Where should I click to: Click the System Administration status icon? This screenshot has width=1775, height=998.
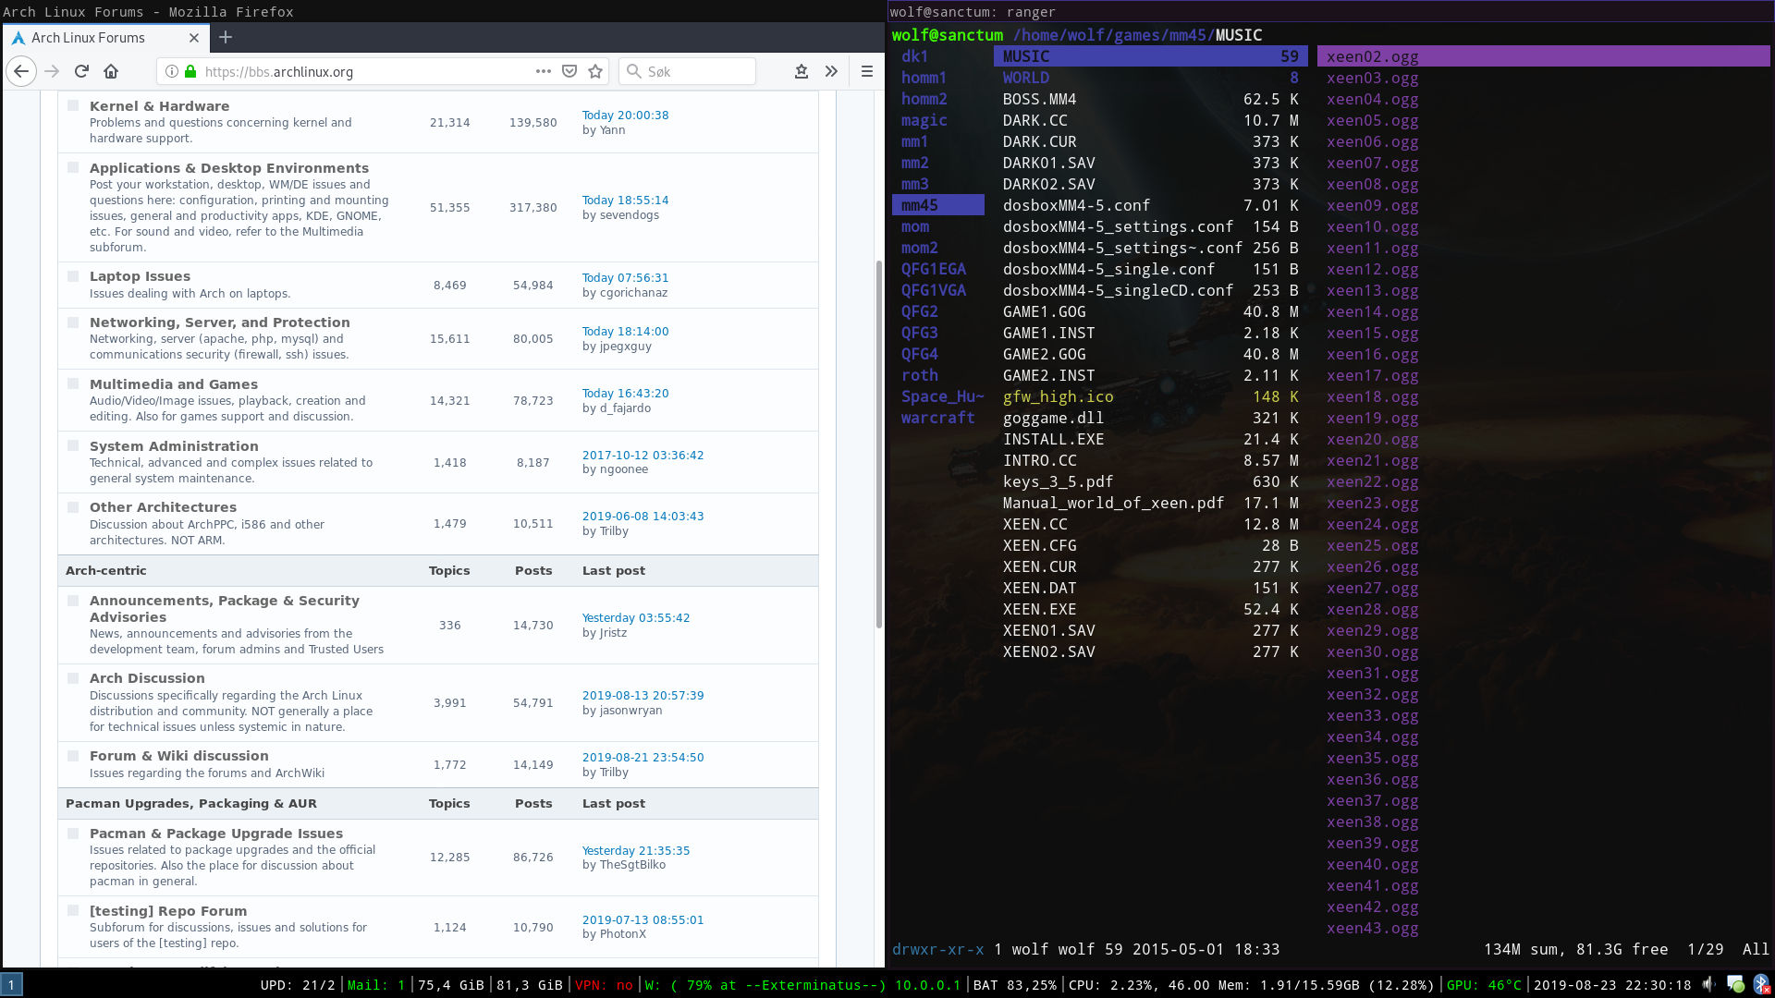[x=73, y=445]
